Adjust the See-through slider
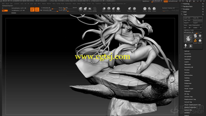Image resolution: width=206 pixels, height=116 pixels. point(157,1)
